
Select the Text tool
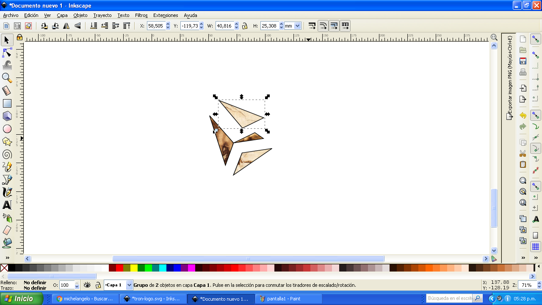click(x=7, y=205)
